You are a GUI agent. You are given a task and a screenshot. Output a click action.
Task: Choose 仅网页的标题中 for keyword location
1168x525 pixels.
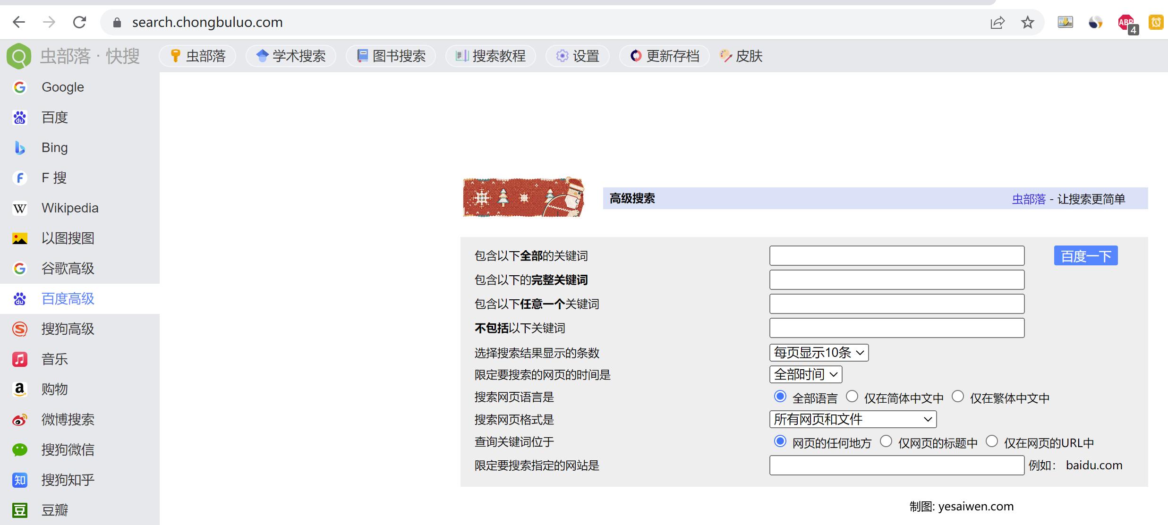point(886,441)
